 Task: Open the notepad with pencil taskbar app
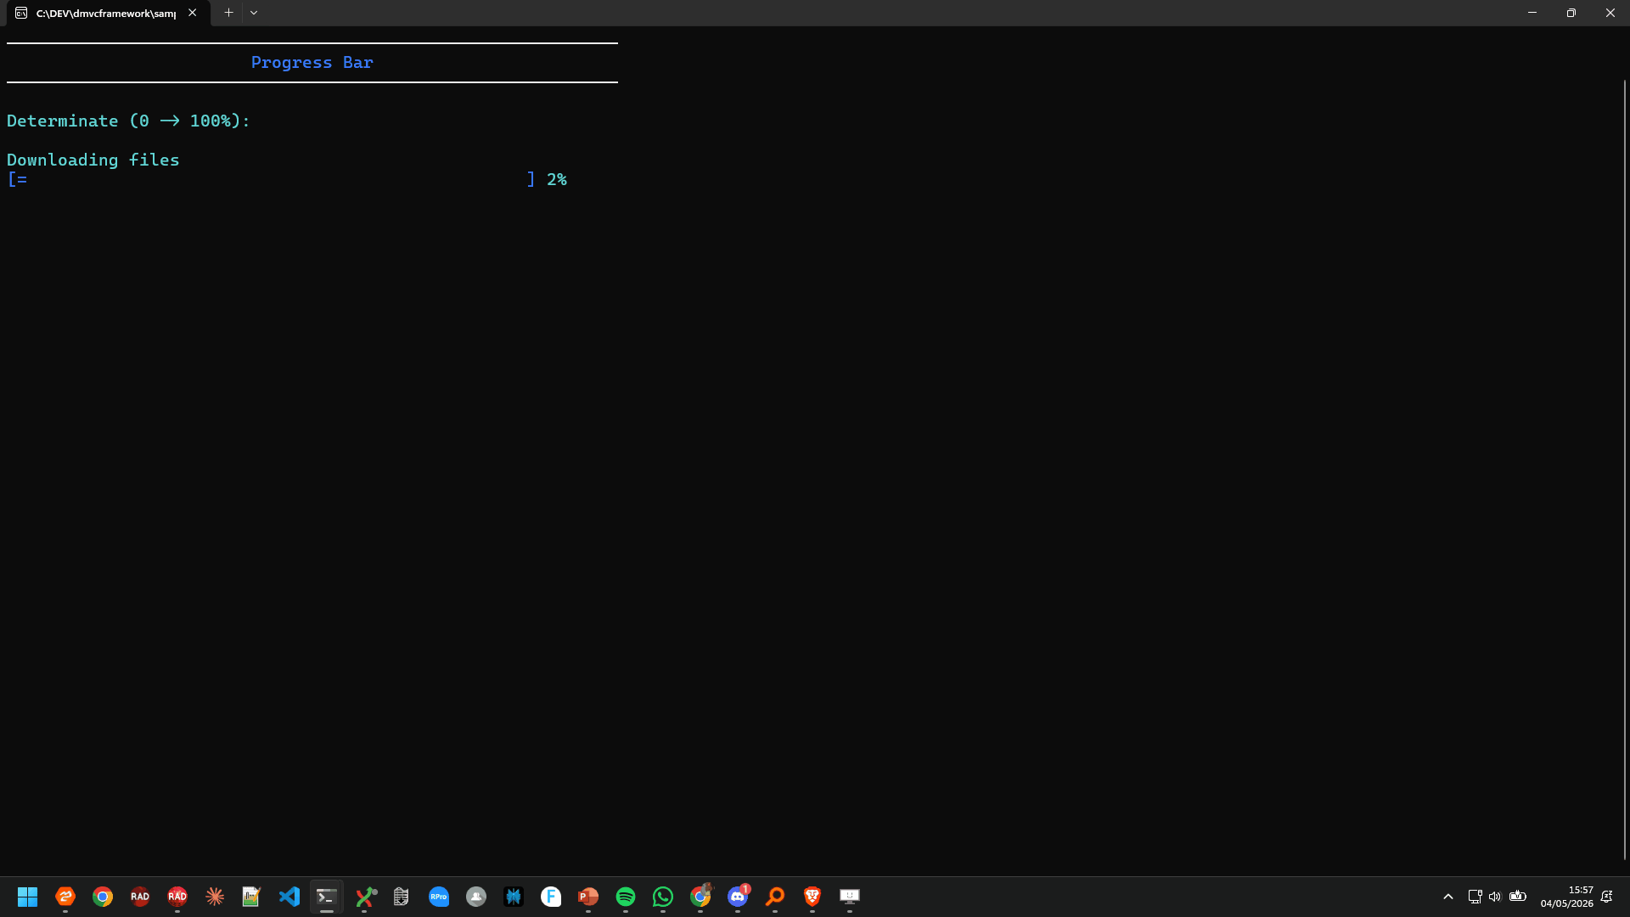tap(252, 897)
